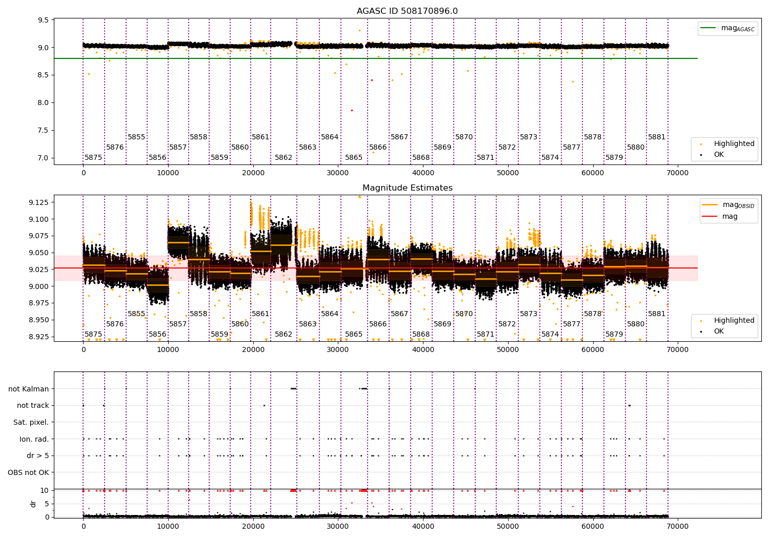Select 'Highlighted' legend entry in Magnitude Estimates plot
Screen dimensions: 769x538
(x=734, y=321)
